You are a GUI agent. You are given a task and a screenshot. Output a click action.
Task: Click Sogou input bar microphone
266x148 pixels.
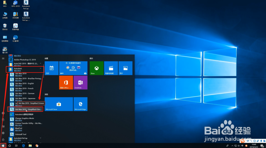pyautogui.click(x=261, y=141)
